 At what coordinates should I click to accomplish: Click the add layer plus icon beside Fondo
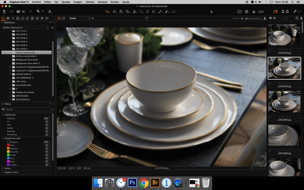(x=93, y=18)
